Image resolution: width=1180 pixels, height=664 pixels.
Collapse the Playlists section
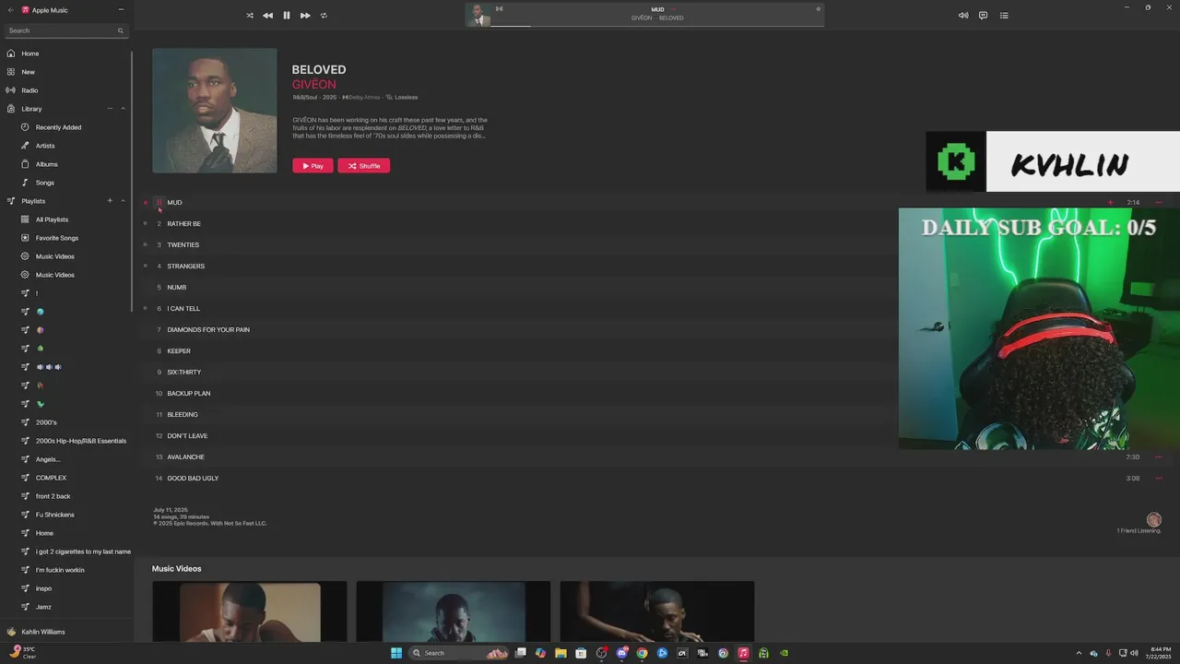tap(123, 201)
